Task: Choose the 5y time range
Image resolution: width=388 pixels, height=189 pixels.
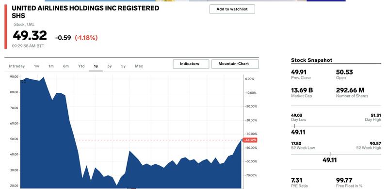Action: click(x=123, y=66)
